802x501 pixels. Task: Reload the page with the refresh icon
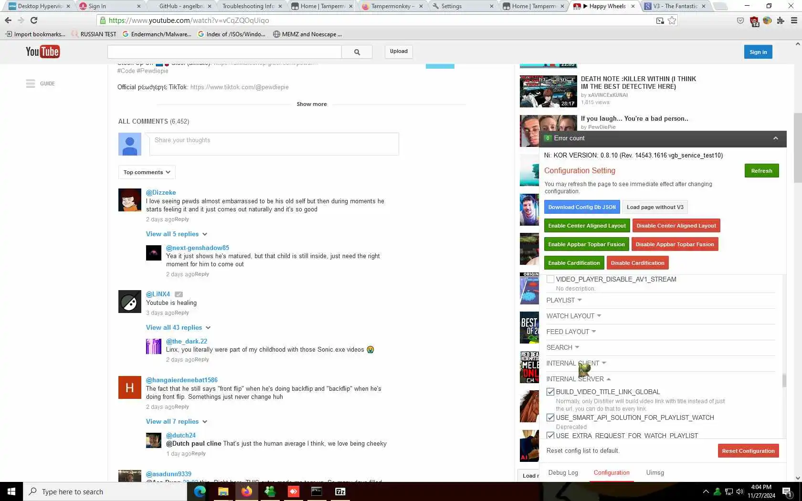(34, 21)
